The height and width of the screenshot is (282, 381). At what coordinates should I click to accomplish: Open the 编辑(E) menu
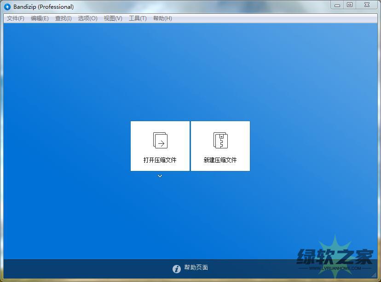coord(40,18)
